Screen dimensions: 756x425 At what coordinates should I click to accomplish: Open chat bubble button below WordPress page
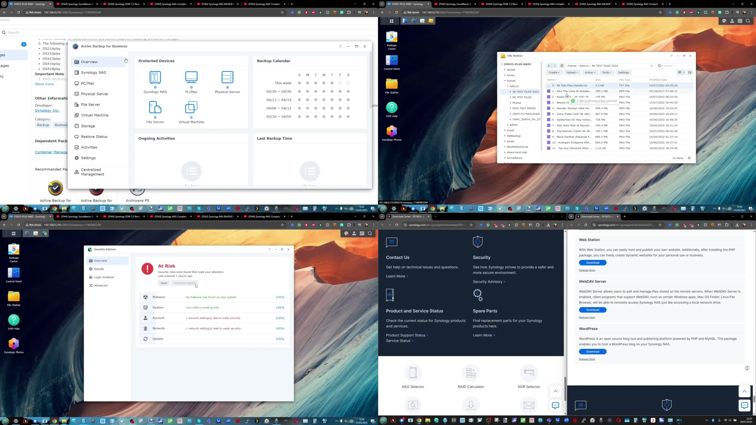coord(744,405)
